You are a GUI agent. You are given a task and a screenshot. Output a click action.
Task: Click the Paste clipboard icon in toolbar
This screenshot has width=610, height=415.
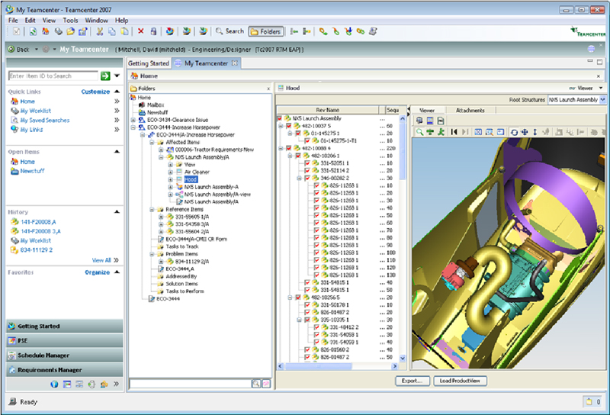pyautogui.click(x=124, y=31)
